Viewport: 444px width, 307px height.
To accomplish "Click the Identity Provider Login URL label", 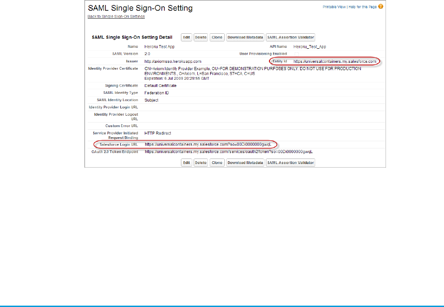I will pos(113,107).
